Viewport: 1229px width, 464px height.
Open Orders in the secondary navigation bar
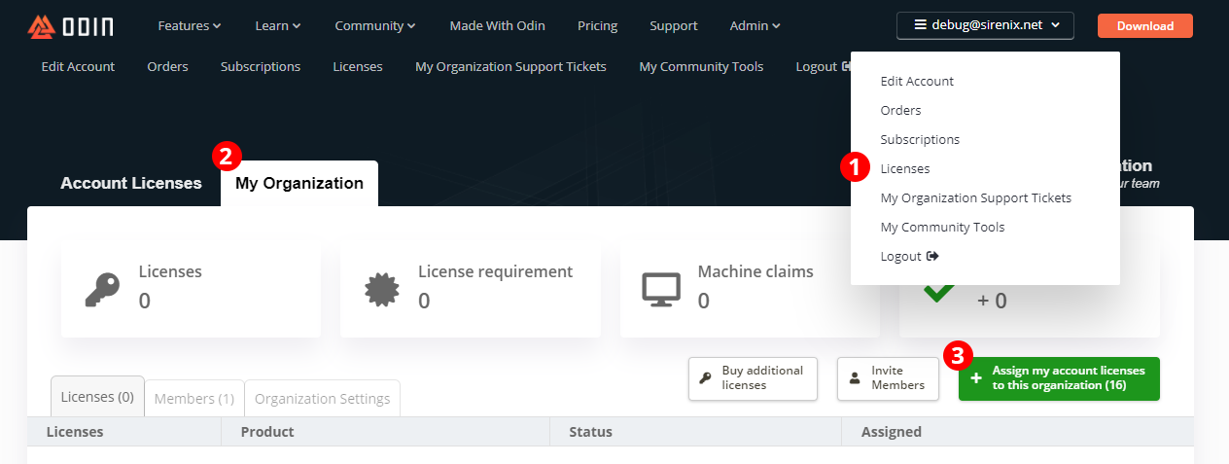click(x=167, y=66)
